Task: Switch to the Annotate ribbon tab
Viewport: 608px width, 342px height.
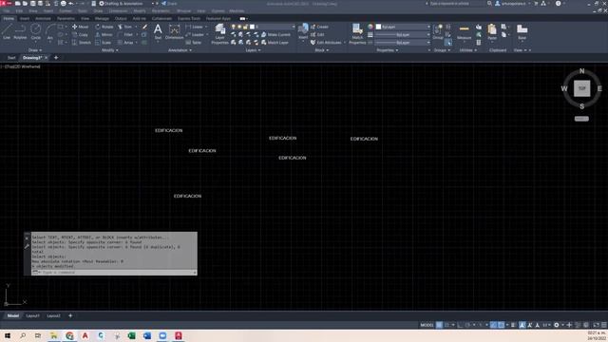Action: 43,19
